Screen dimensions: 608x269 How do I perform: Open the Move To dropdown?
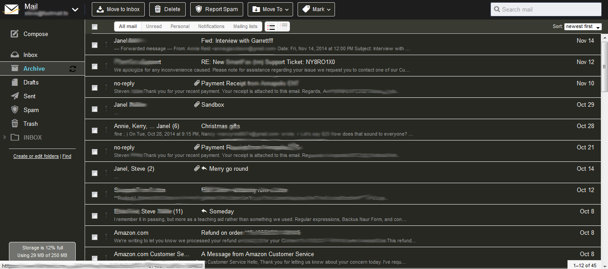(270, 9)
